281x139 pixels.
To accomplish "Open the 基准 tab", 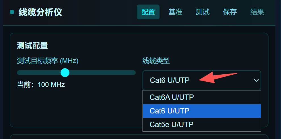I will click(175, 12).
